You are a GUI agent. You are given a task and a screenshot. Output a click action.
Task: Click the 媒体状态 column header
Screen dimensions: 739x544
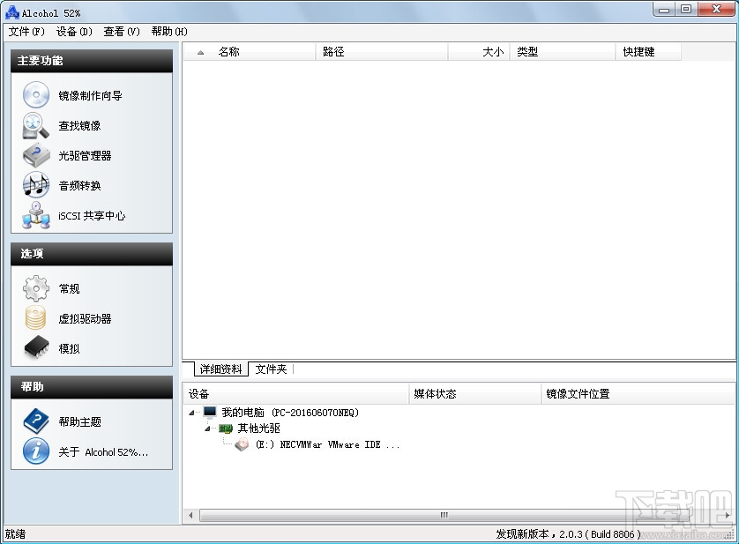pos(475,393)
